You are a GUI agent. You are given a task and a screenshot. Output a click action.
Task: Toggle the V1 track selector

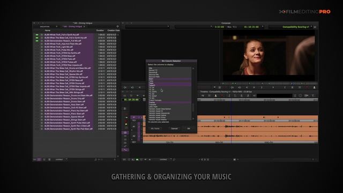[134, 117]
